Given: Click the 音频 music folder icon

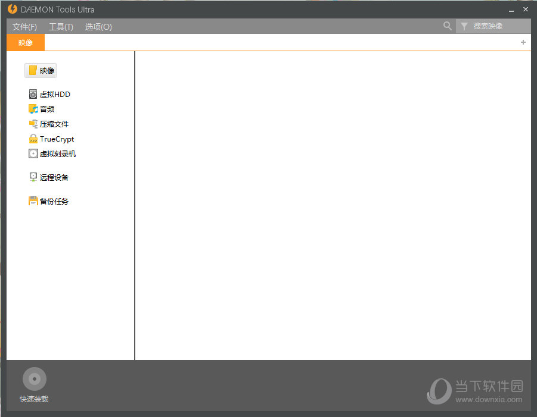Looking at the screenshot, I should pyautogui.click(x=33, y=109).
